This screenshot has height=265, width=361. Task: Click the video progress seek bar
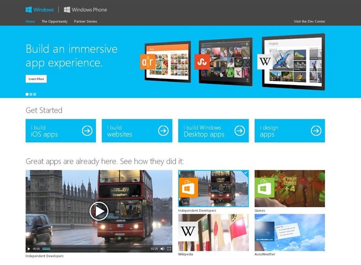[95, 249]
